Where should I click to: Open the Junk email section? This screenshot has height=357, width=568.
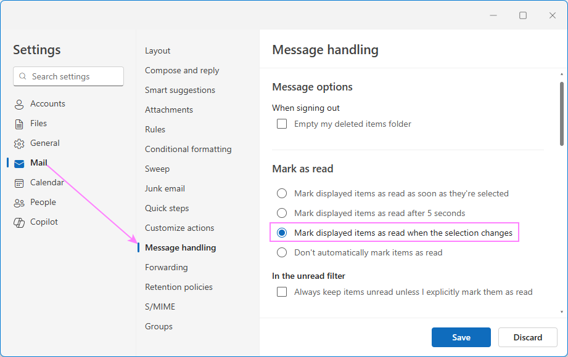[165, 188]
